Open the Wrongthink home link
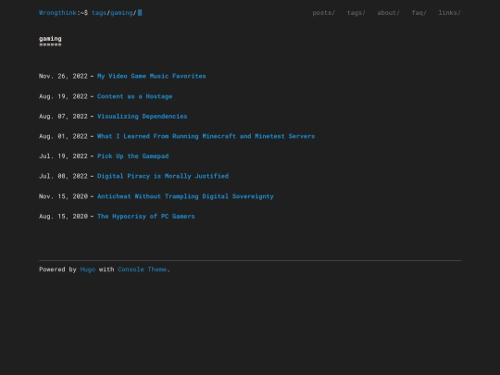Image resolution: width=500 pixels, height=375 pixels. click(x=57, y=13)
